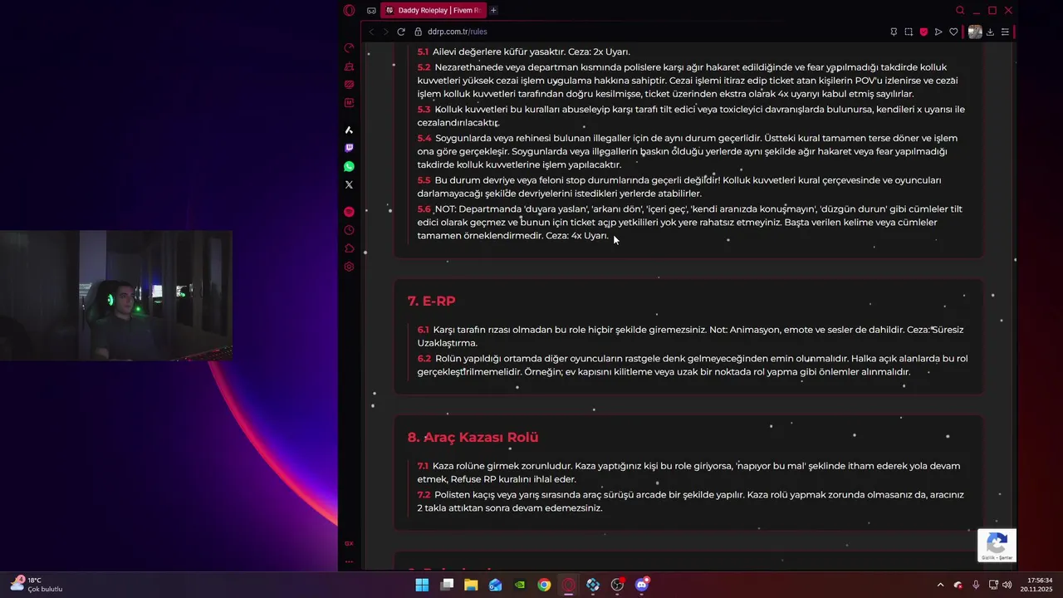
Task: Open NVIDIA app from taskbar
Action: pos(520,585)
